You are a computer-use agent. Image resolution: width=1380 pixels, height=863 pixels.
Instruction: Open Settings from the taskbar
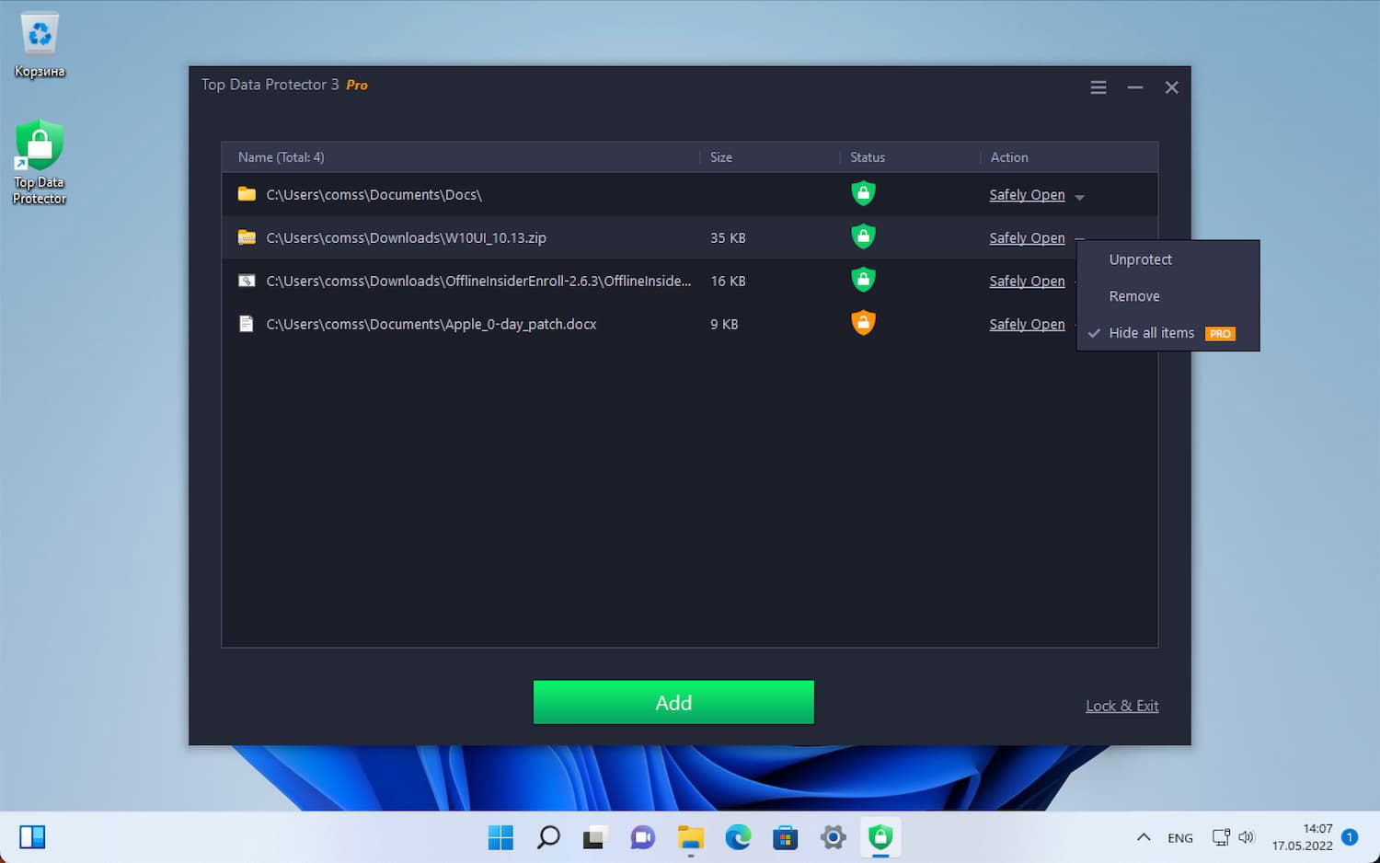[x=833, y=837]
